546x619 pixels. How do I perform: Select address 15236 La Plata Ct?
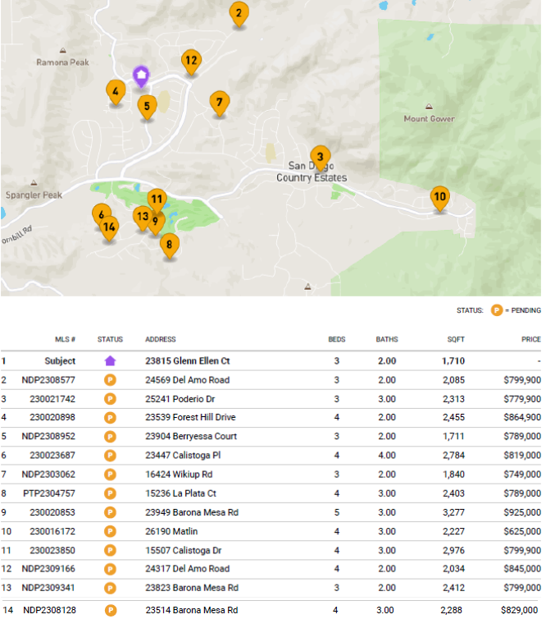pos(180,493)
